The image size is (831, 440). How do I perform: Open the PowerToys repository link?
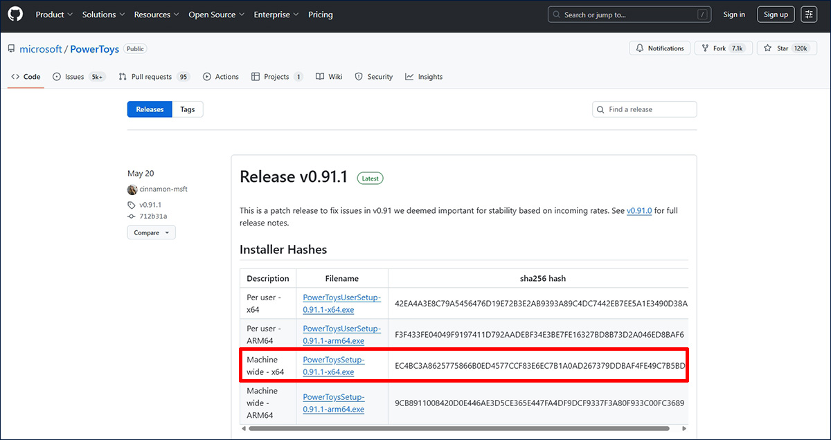click(95, 49)
